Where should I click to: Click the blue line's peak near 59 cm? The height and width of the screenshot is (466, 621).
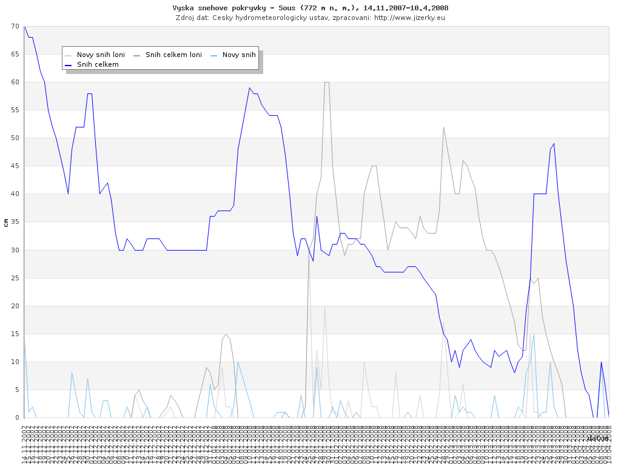pos(249,88)
